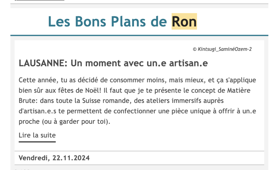Click the word 'LAUSANNE:' in the headline
Image resolution: width=280 pixels, height=170 pixels.
click(x=43, y=63)
